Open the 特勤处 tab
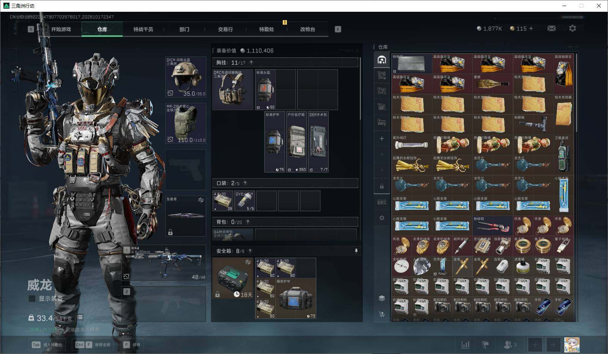The width and height of the screenshot is (608, 354). coord(266,29)
